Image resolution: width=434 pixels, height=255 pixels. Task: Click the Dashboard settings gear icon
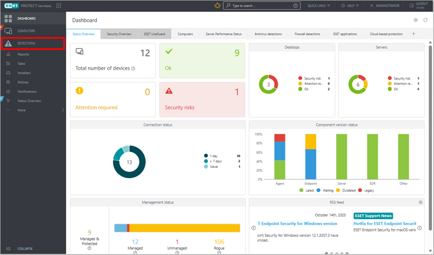point(415,20)
